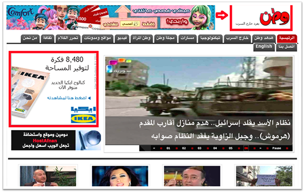
Task: Jump to slide 01 in slideshow
Action: pyautogui.click(x=168, y=148)
